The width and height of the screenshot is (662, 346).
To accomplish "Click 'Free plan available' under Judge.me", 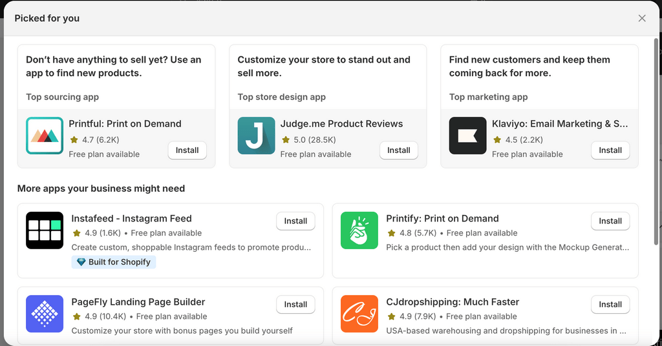I will pyautogui.click(x=315, y=154).
